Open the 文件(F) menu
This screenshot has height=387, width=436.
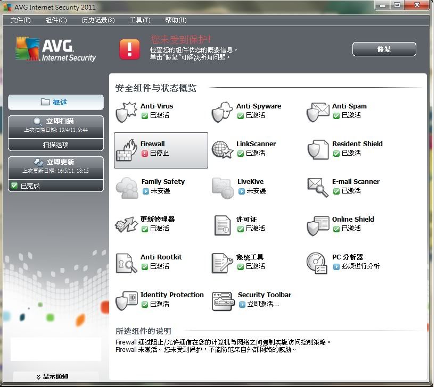(x=20, y=20)
